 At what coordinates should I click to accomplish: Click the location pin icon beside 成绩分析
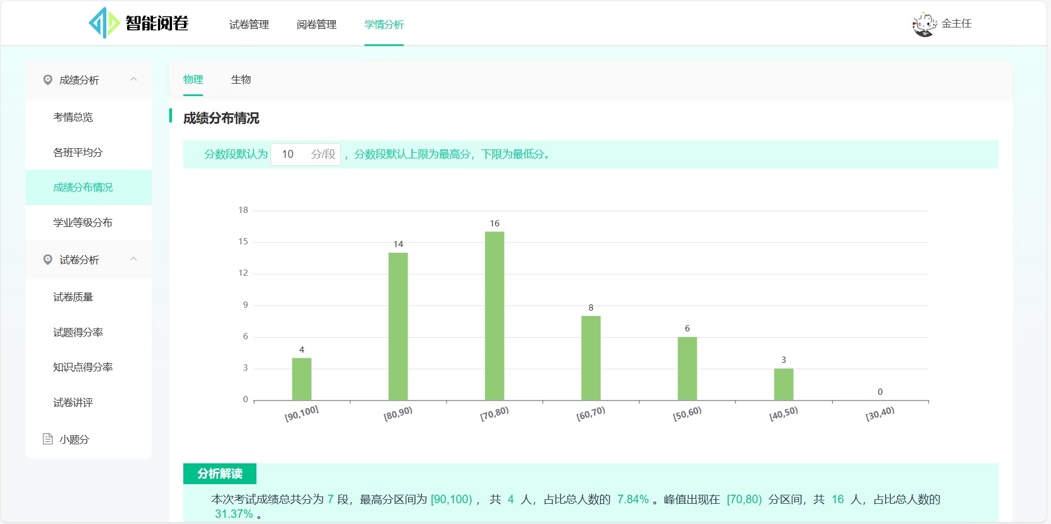[x=48, y=80]
